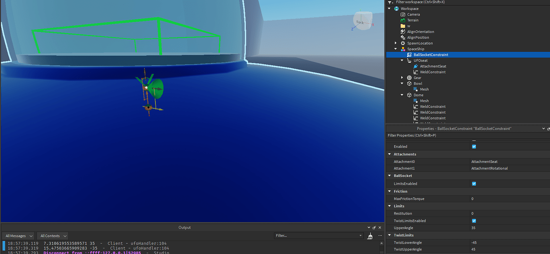Click the SpaceShip model icon
Viewport: 550px width, 254px height.
(403, 49)
